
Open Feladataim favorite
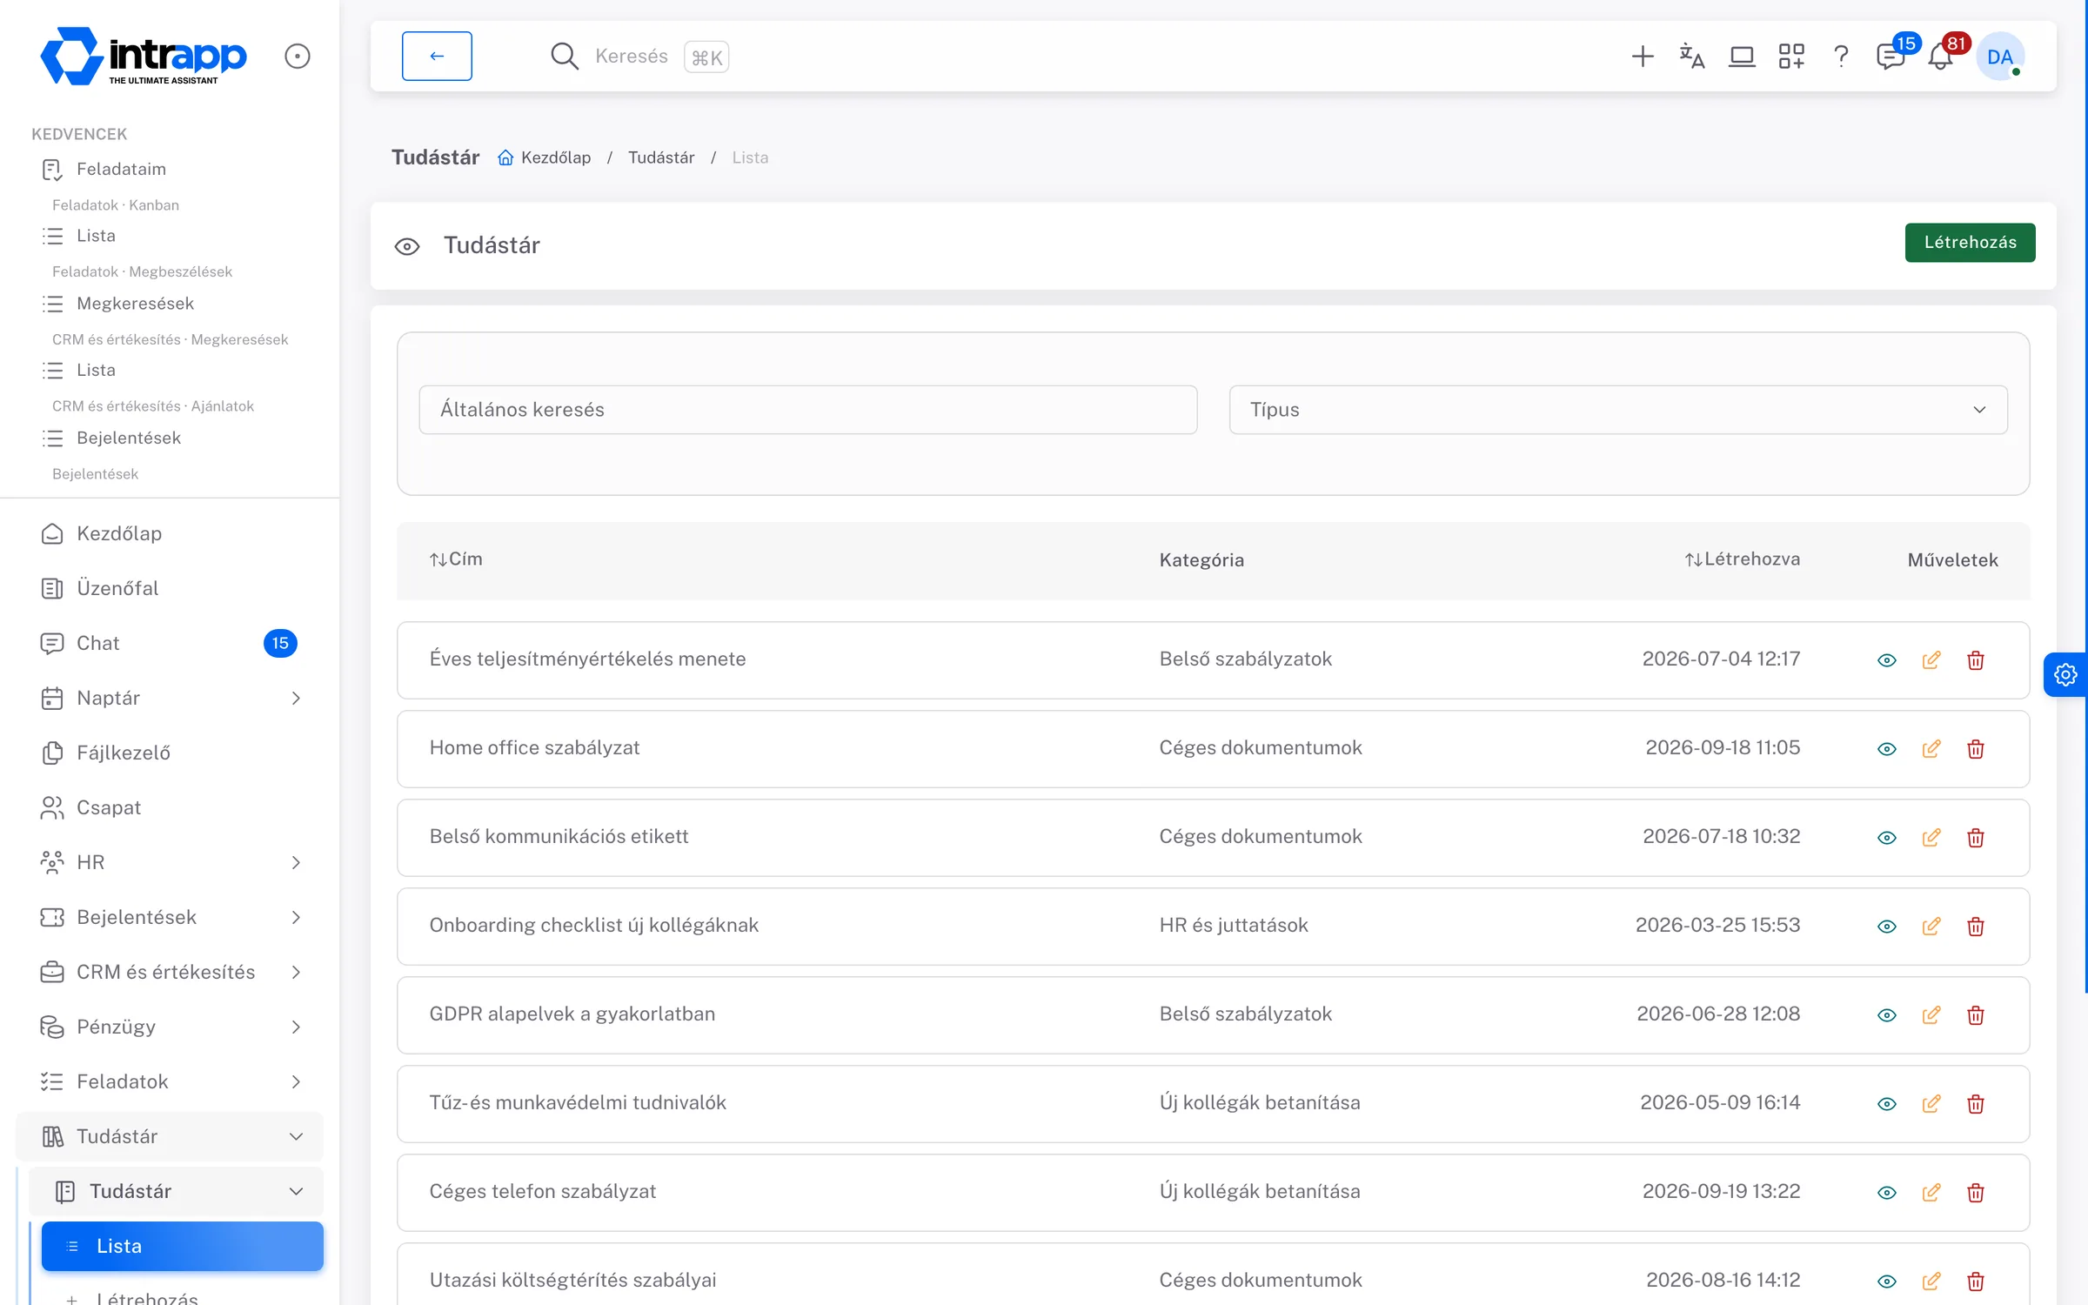(x=121, y=169)
